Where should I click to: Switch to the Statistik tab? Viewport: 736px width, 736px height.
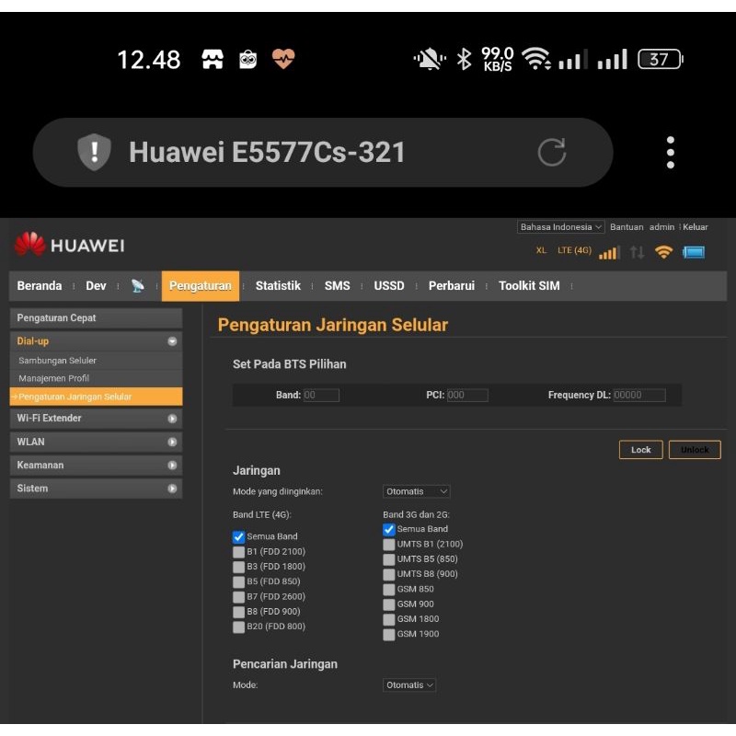tap(278, 285)
